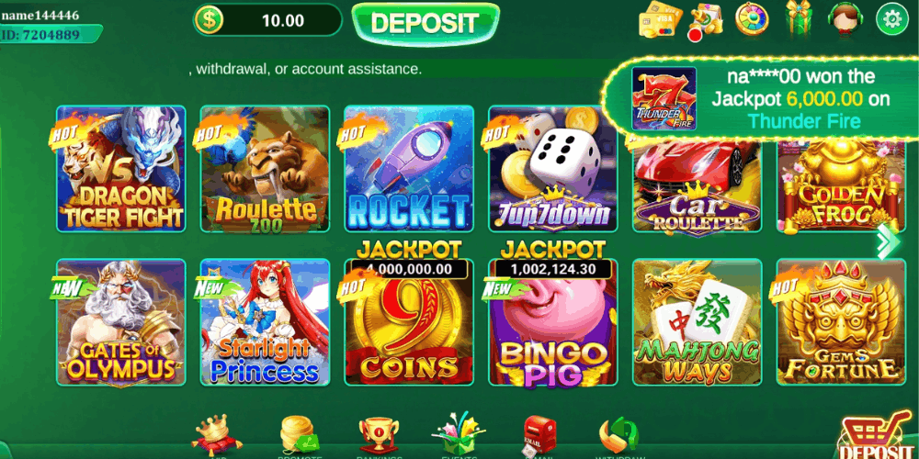
Task: Open the lucky spin wheel icon
Action: click(x=752, y=19)
